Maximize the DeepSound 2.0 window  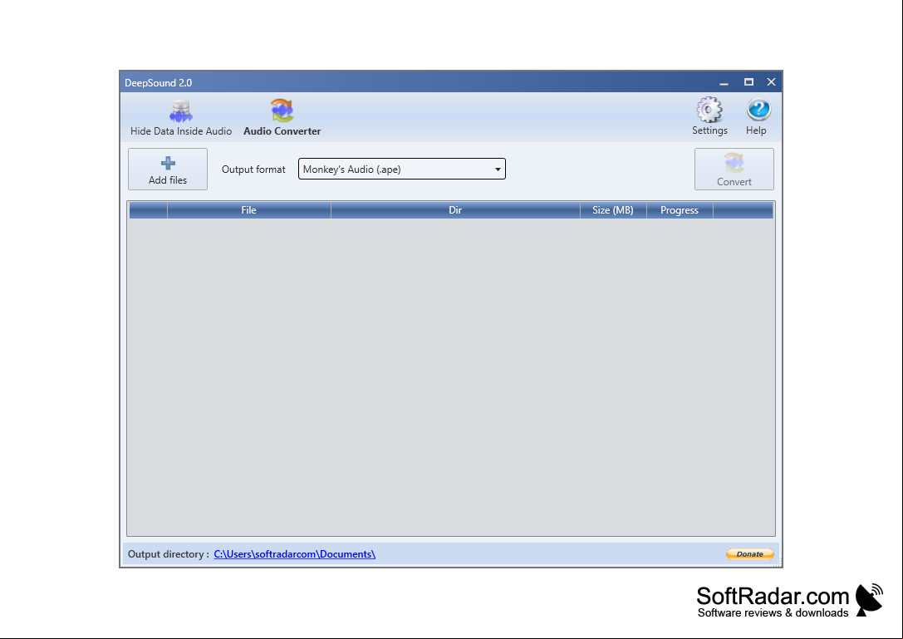coord(748,82)
